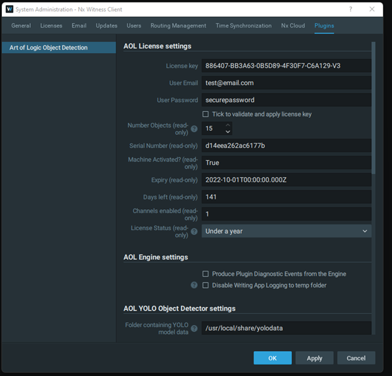Screen dimensions: 392x376
Task: Click the OK button
Action: [x=272, y=358]
